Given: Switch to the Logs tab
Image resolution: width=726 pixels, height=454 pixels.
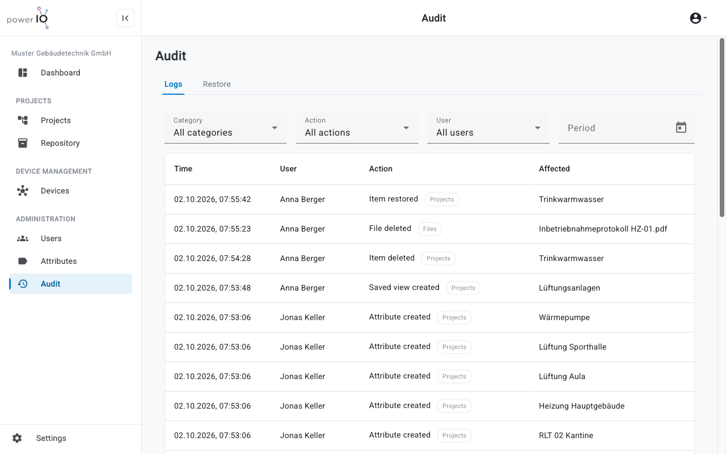Looking at the screenshot, I should tap(174, 84).
